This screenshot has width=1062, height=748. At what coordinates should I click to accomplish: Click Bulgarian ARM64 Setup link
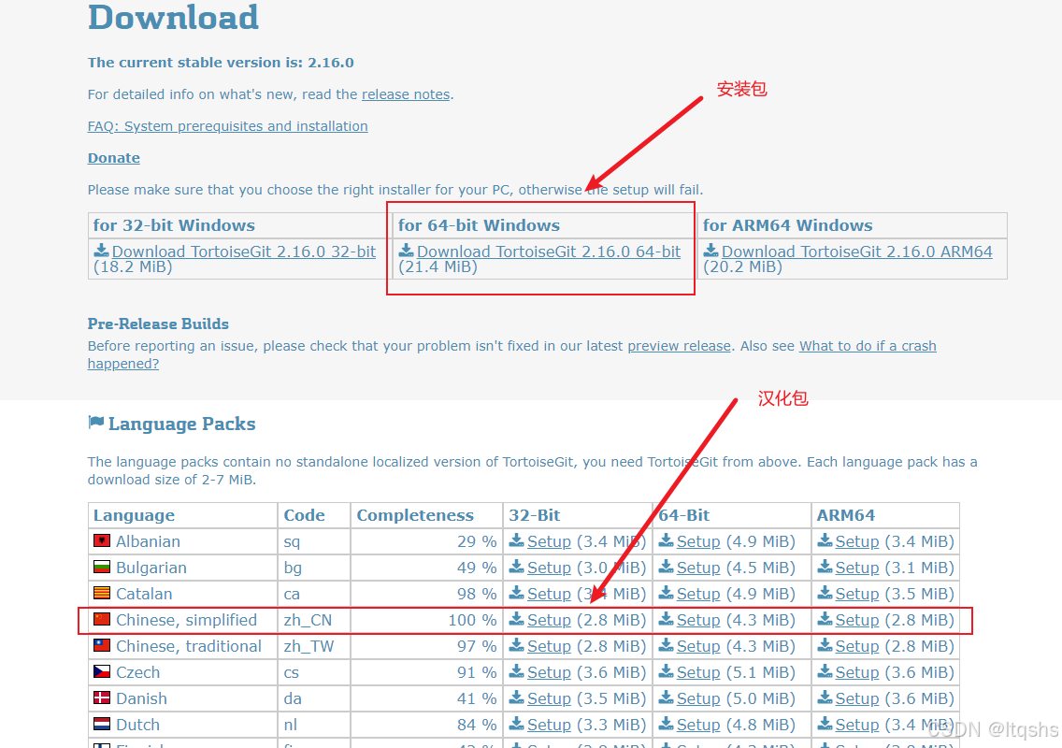point(856,568)
